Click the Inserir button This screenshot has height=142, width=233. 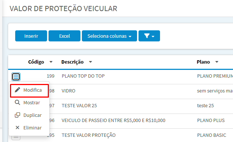pos(31,36)
